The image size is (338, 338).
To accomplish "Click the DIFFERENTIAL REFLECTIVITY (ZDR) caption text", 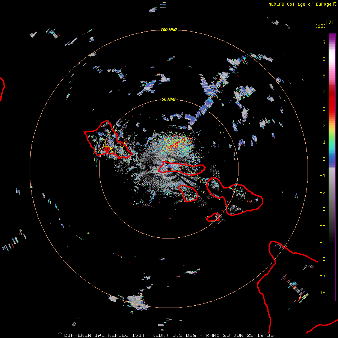I will (x=117, y=335).
